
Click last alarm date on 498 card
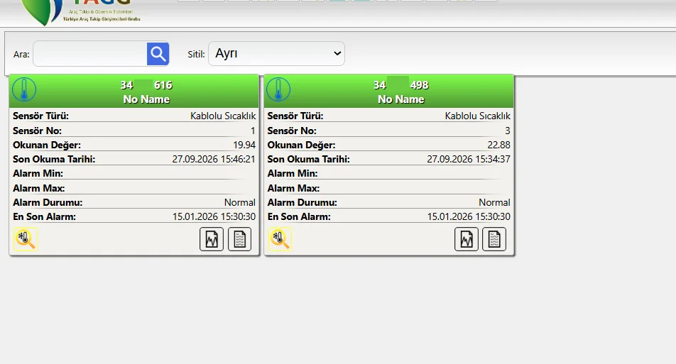point(469,216)
